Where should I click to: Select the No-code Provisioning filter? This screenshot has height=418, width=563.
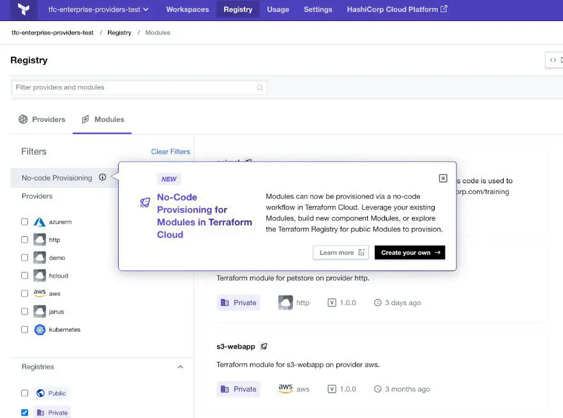[64, 178]
